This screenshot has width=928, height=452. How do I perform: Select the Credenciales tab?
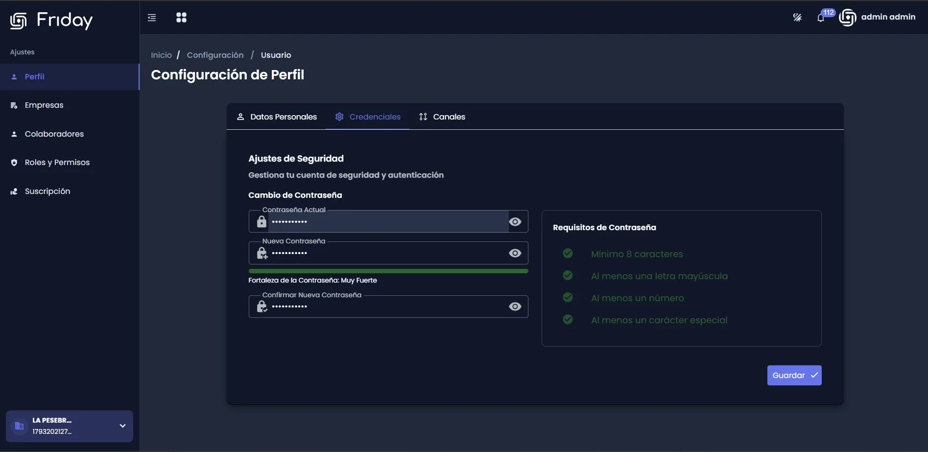[368, 117]
